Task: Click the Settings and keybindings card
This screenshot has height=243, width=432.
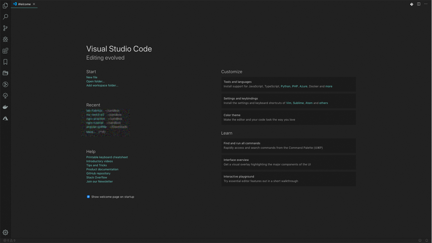Action: (x=288, y=101)
